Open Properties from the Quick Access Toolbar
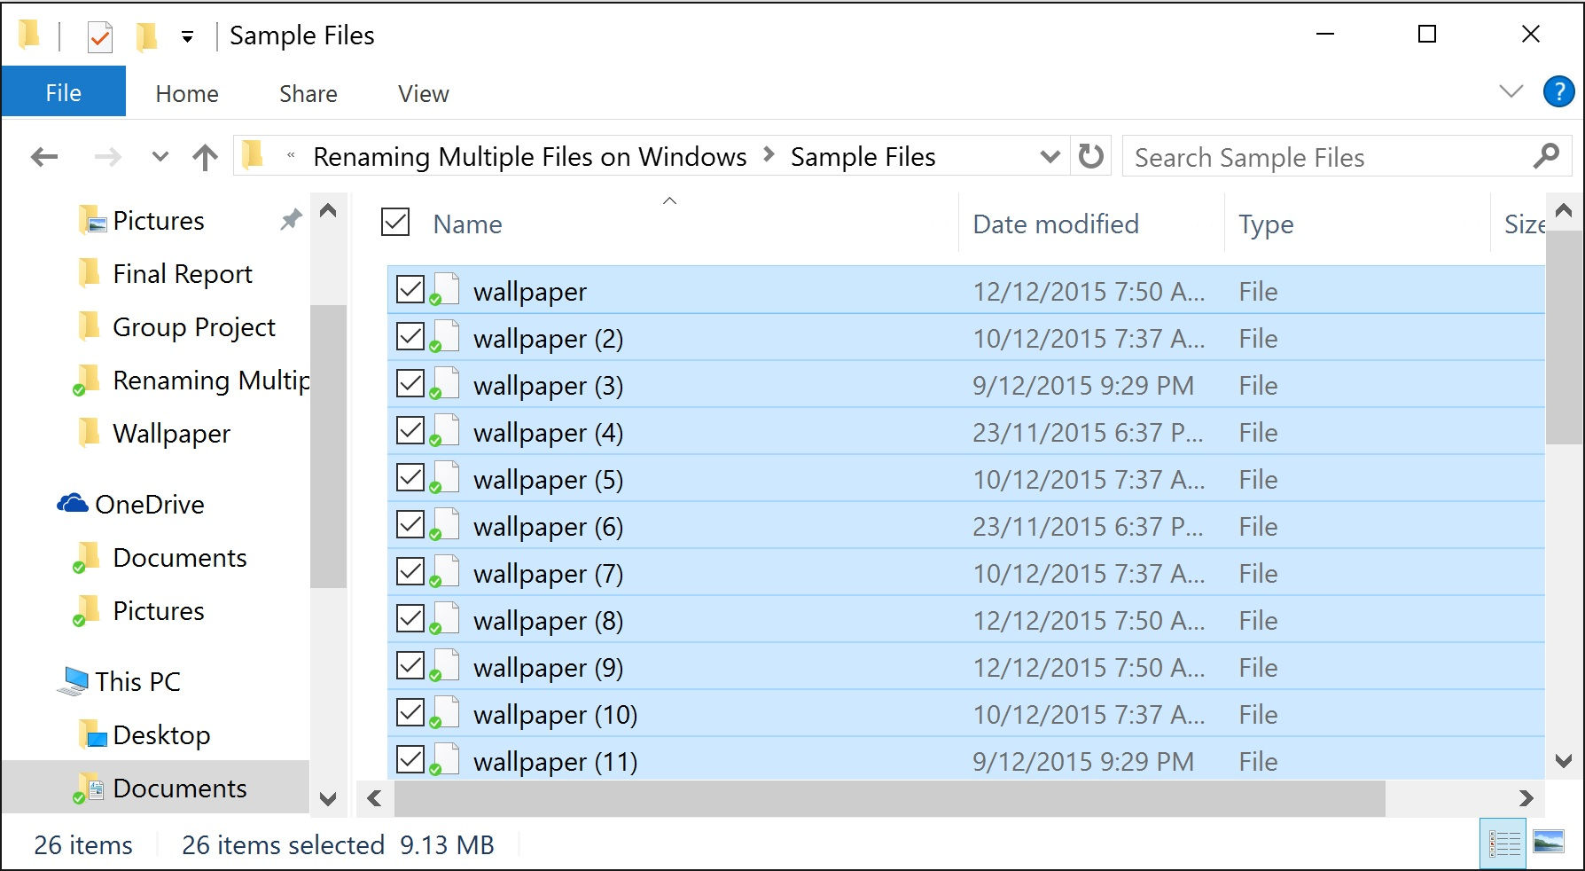Viewport: 1585px width, 871px height. click(x=98, y=35)
